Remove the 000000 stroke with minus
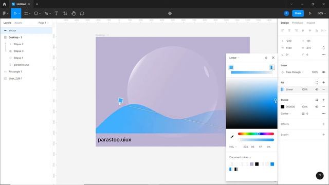 [323, 107]
